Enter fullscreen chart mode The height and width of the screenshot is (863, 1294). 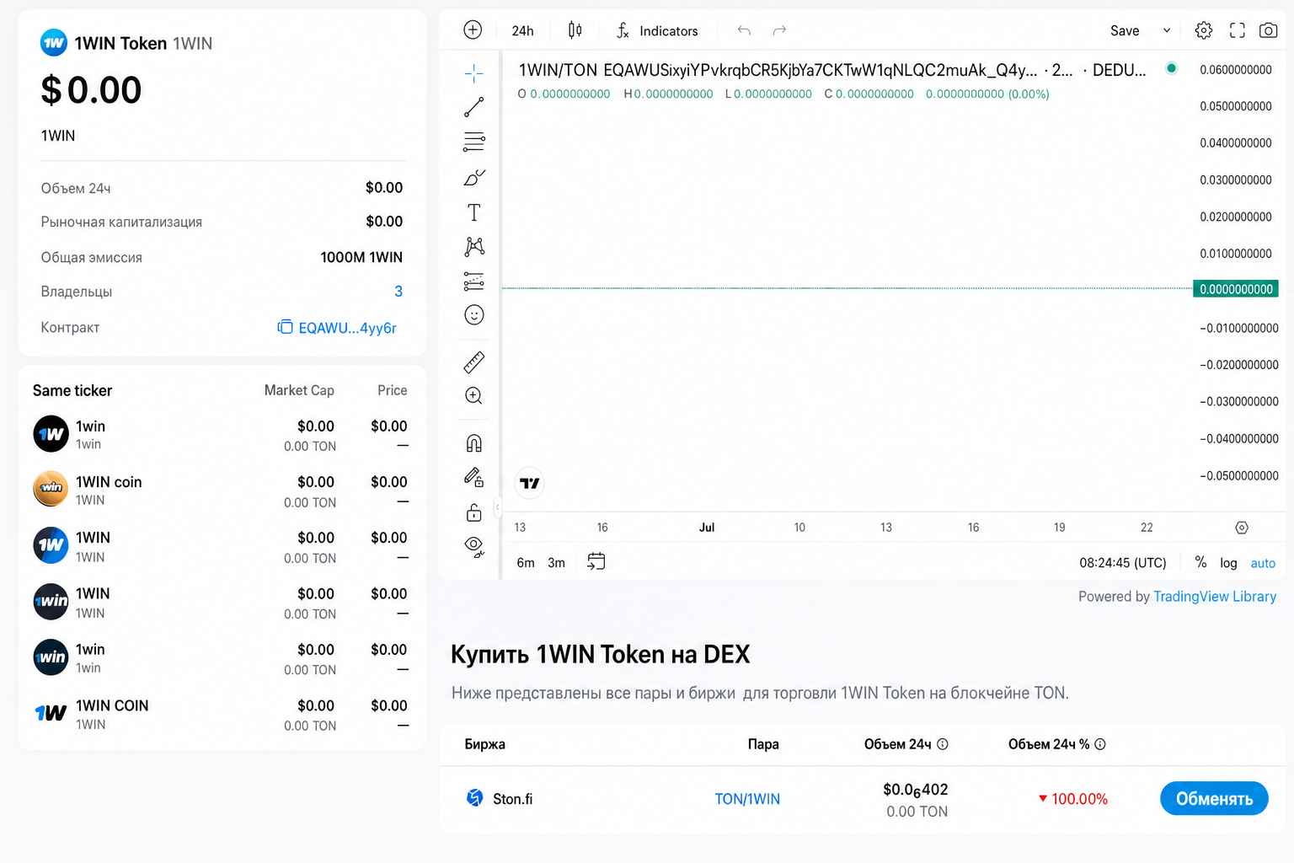click(x=1237, y=30)
